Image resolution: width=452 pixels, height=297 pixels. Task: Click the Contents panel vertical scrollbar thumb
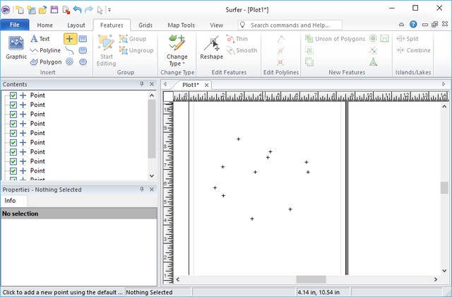pyautogui.click(x=152, y=129)
